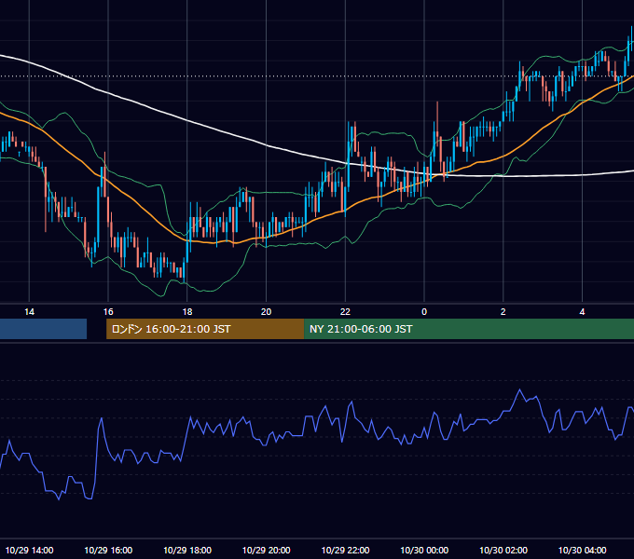Click the 10/30 00:00 date label

point(424,550)
